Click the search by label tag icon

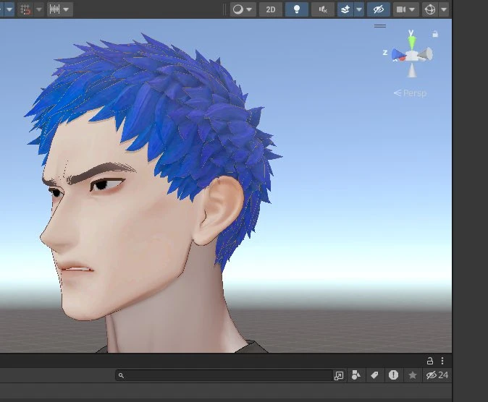[x=374, y=375]
